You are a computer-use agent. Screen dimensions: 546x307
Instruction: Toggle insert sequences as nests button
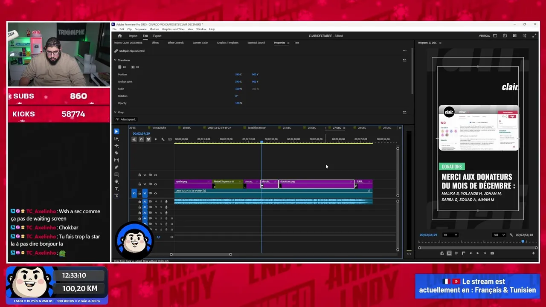coord(134,139)
